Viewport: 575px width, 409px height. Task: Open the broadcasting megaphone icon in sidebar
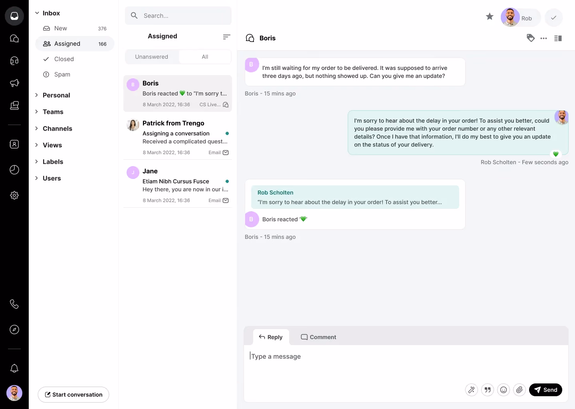(x=14, y=83)
